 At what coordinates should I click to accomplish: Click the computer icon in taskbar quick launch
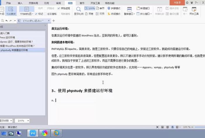(x=18, y=133)
